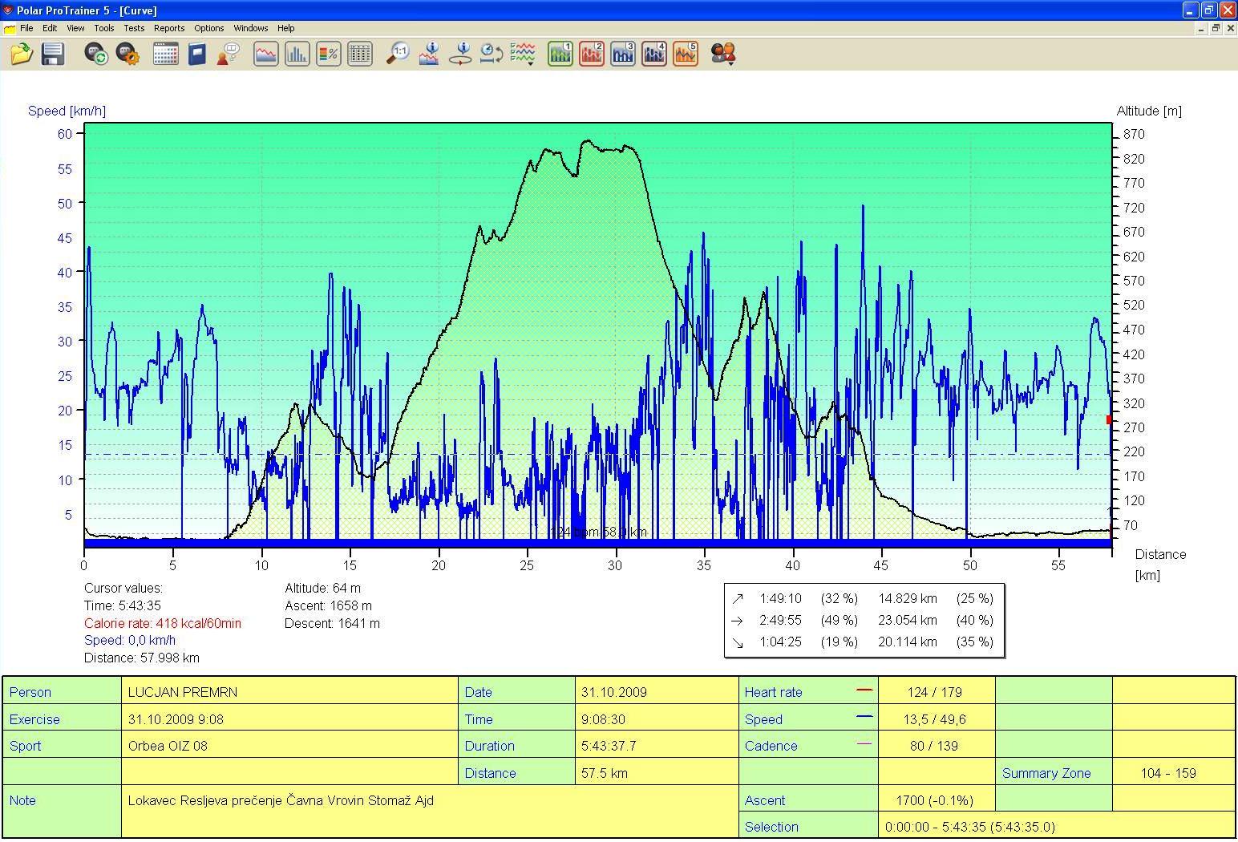Image resolution: width=1238 pixels, height=842 pixels.
Task: Show bar chart distribution icon
Action: click(x=297, y=54)
